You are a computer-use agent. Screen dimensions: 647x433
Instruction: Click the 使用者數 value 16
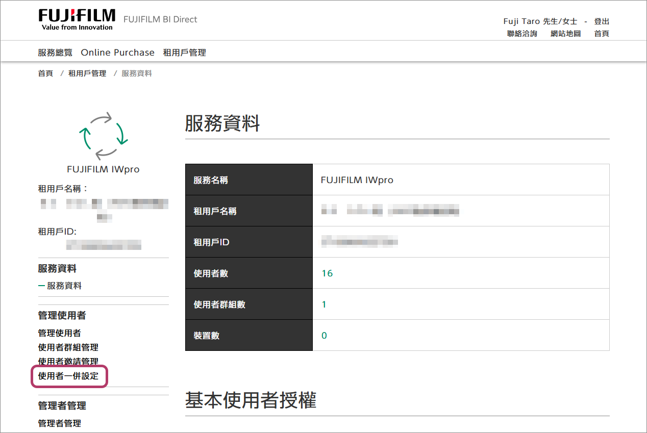[327, 273]
